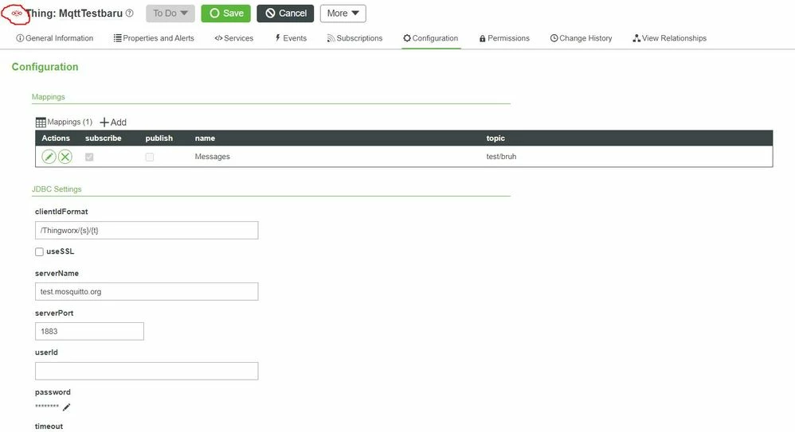Switch to Subscriptions tab

point(354,38)
